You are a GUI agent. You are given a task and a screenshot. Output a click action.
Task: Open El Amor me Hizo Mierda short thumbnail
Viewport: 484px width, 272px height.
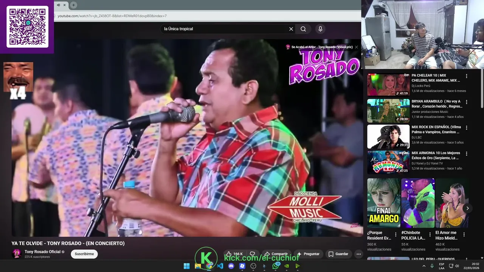(x=452, y=203)
